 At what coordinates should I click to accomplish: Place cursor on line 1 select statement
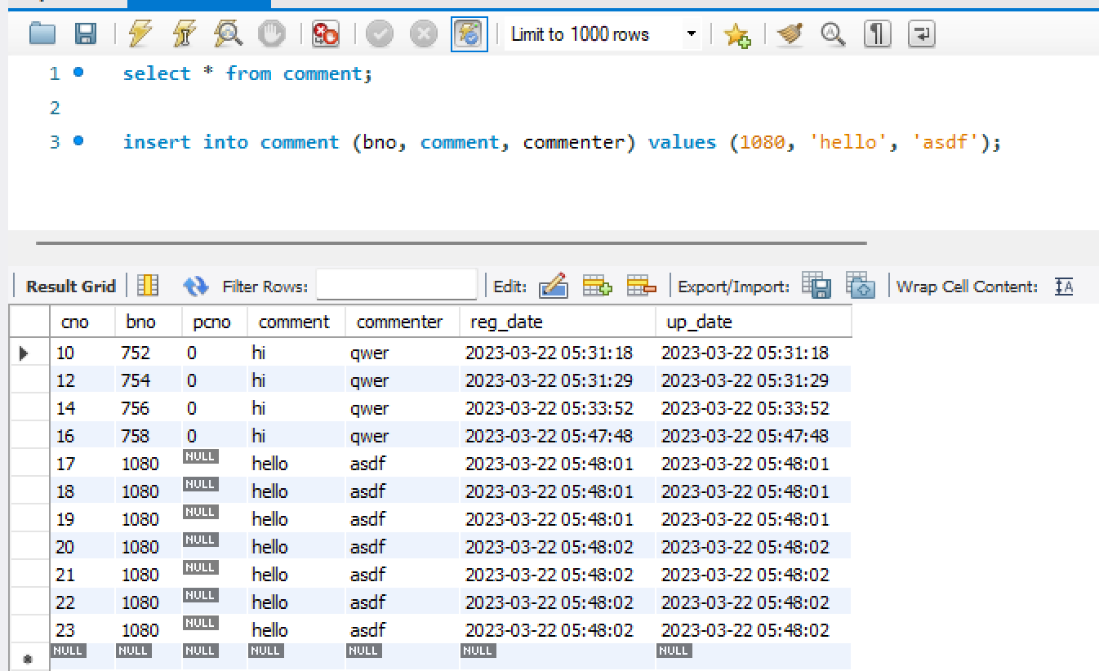pos(247,73)
